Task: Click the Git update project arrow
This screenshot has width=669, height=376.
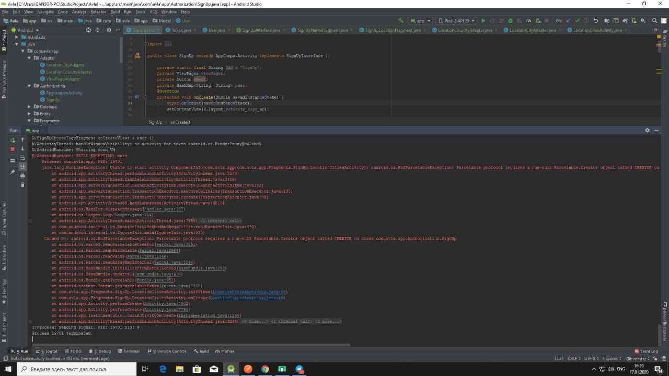Action: pos(568,21)
